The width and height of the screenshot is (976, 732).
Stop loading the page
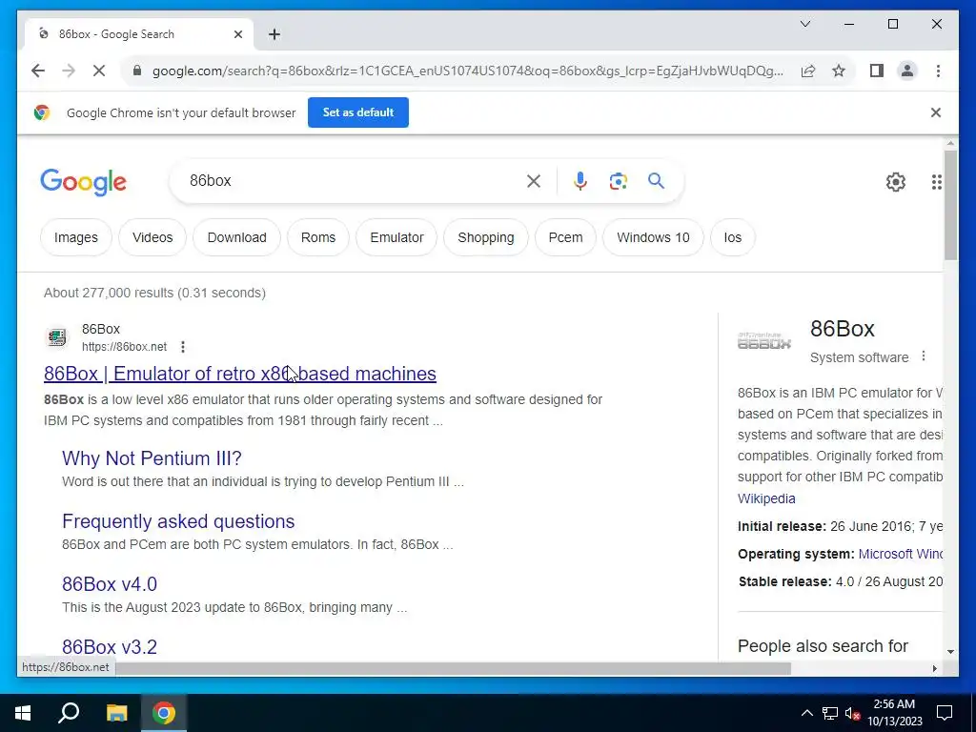click(x=99, y=71)
